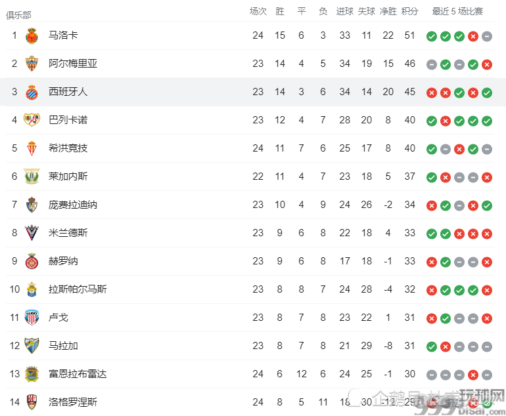Open the 卢戈 team name link

click(58, 318)
